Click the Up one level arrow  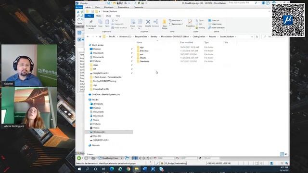click(x=100, y=37)
